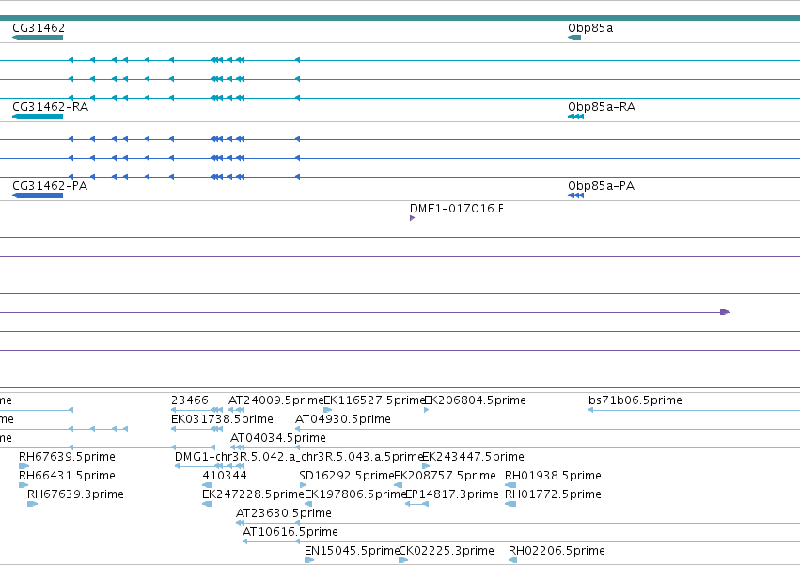Click the EN15045.5prime label
Viewport: 800px width, 565px height.
[x=352, y=551]
